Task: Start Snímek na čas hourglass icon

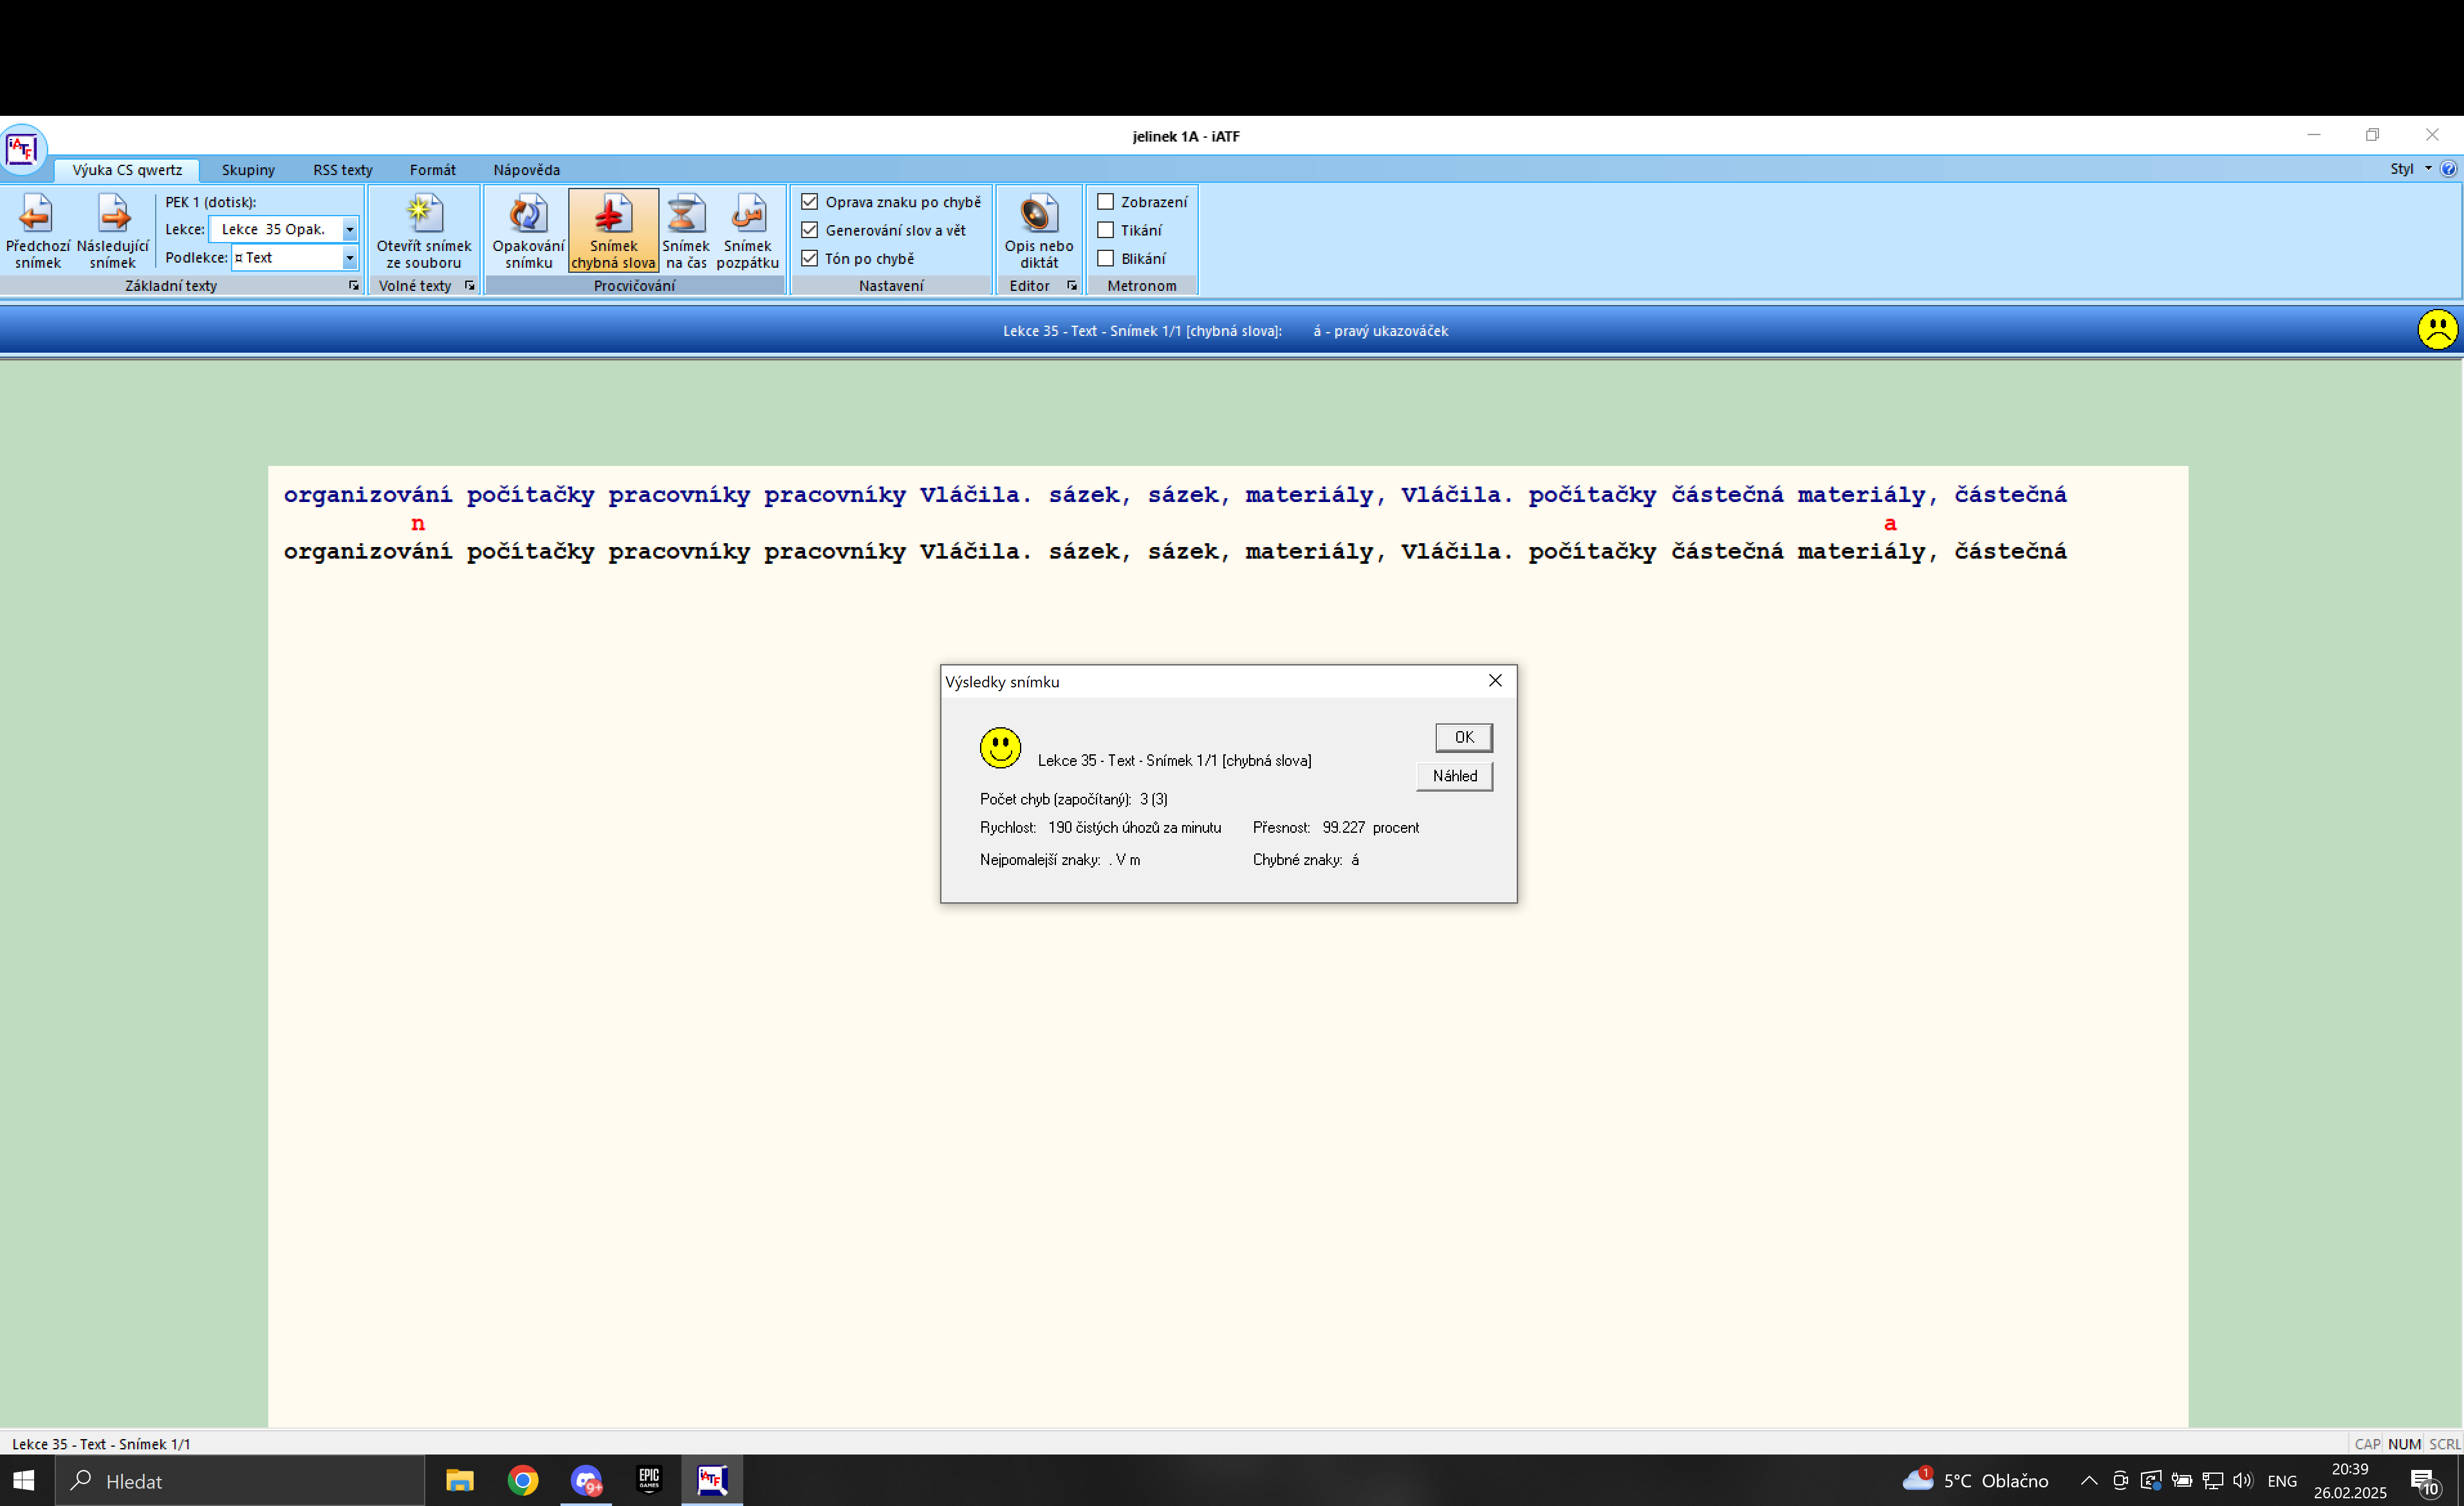Action: 685,214
